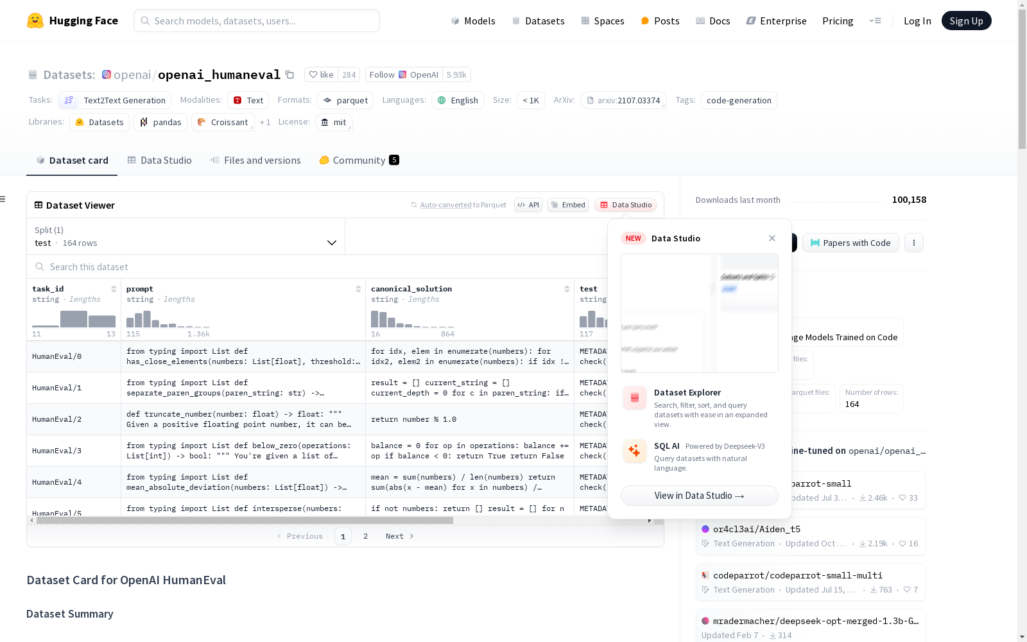This screenshot has width=1027, height=642.
Task: Select the Datasets library tag
Action: click(99, 122)
